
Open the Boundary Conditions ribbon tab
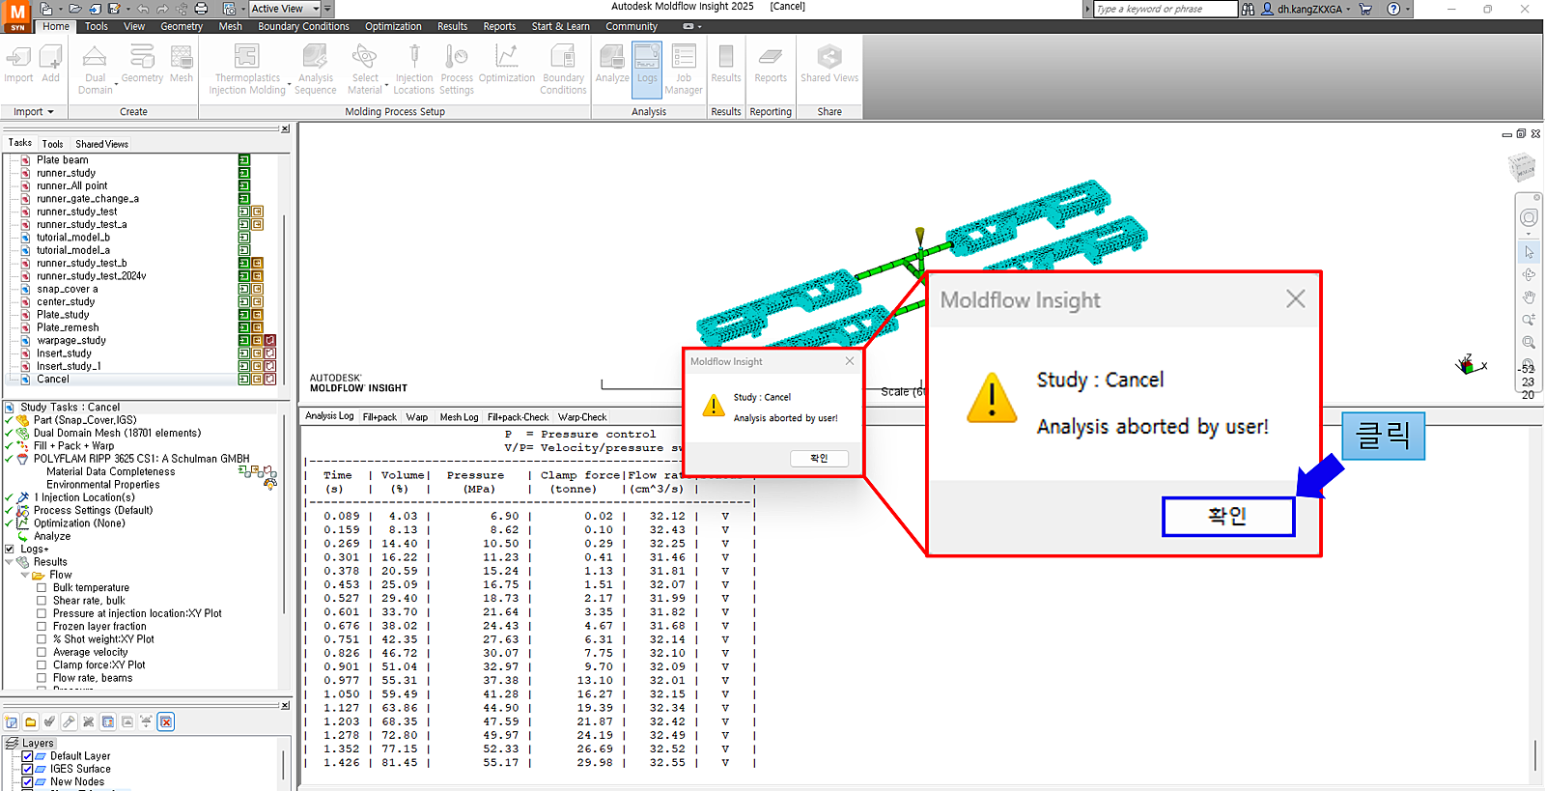click(303, 27)
